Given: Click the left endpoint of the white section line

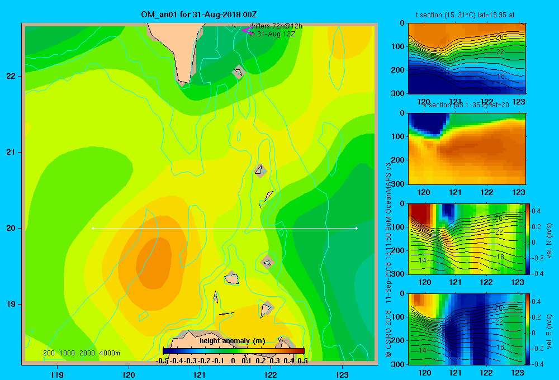Looking at the screenshot, I should pos(93,228).
